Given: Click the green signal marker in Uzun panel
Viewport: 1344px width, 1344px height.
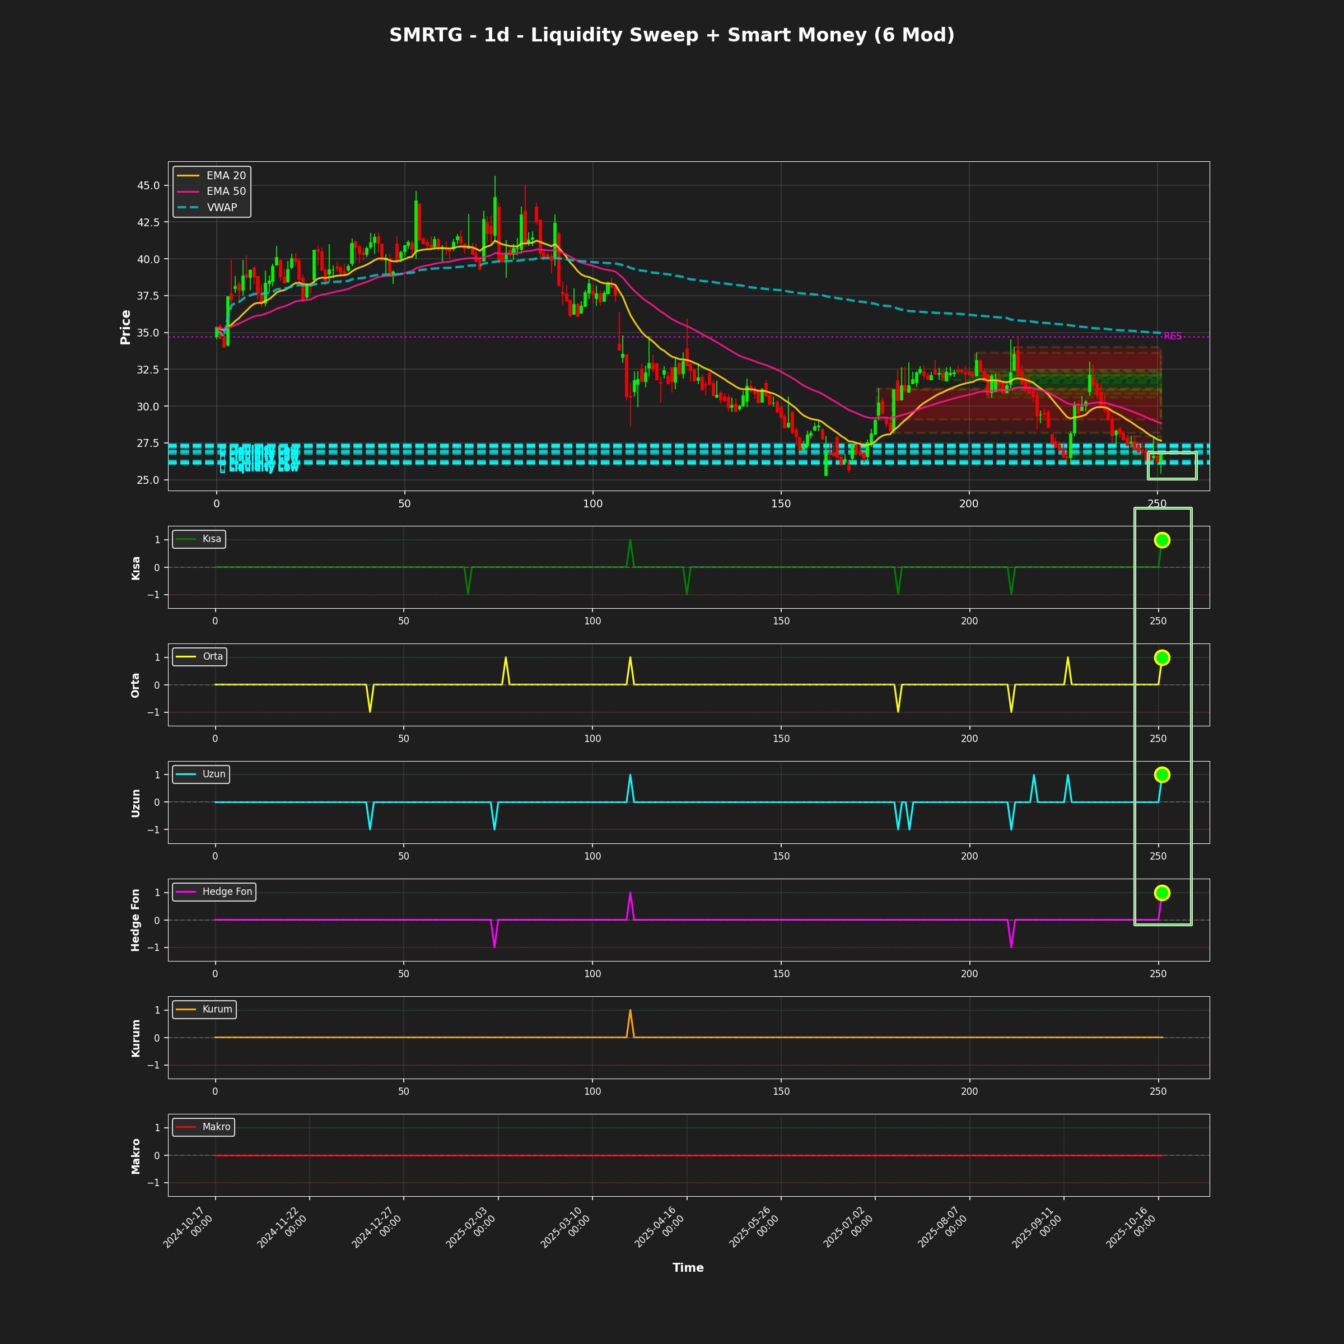Looking at the screenshot, I should coord(1162,775).
